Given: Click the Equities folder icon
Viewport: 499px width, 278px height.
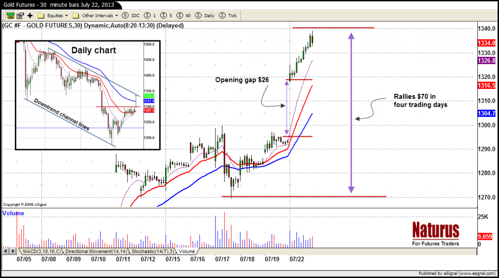Looking at the screenshot, I should tap(40, 15).
